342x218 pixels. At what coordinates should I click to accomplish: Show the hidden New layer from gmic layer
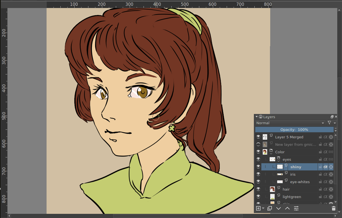(258, 144)
